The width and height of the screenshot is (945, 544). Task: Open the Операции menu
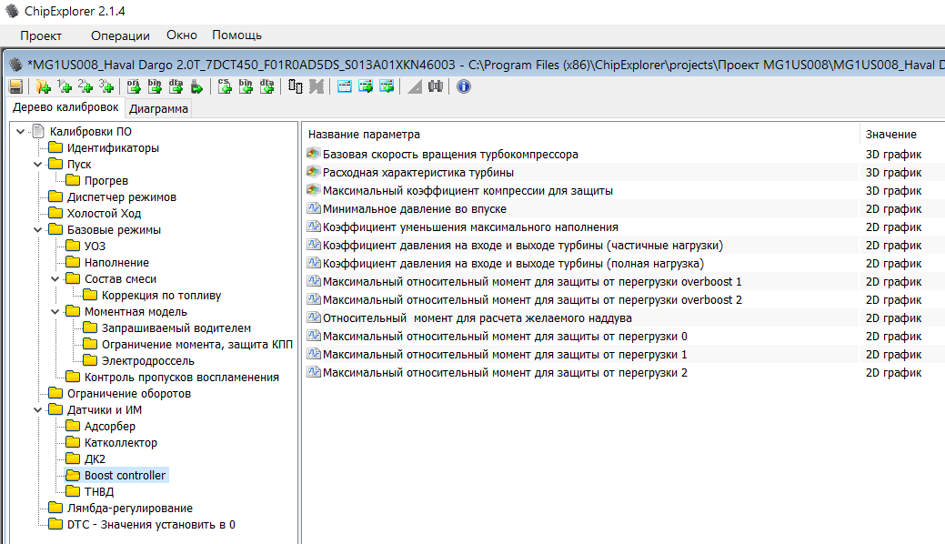point(120,35)
